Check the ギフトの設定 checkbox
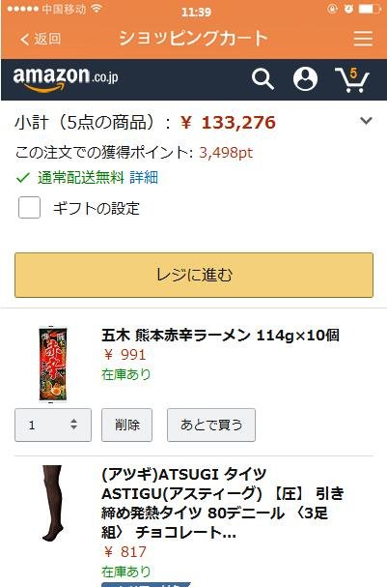 click(x=30, y=207)
